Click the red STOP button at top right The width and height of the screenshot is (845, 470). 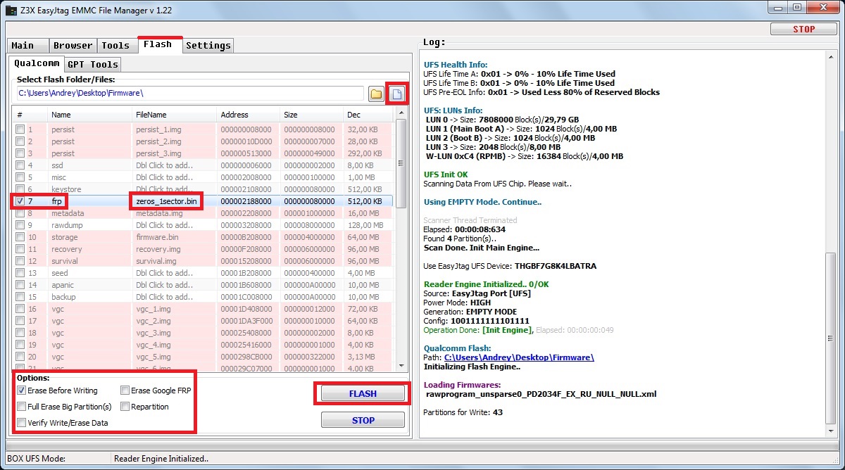tap(803, 30)
